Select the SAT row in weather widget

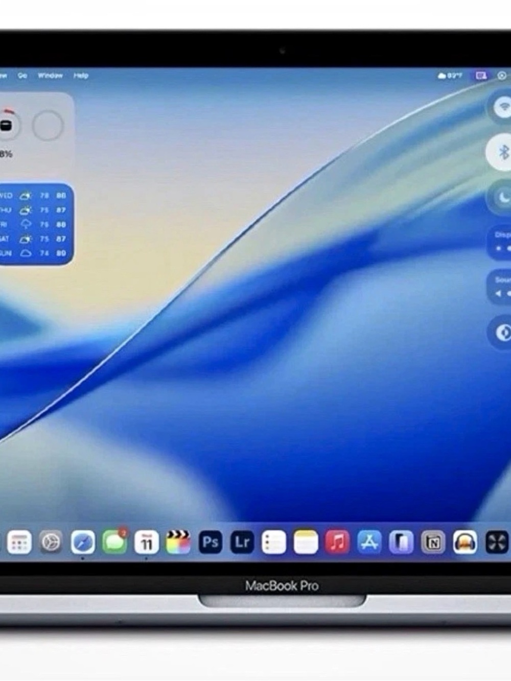tap(34, 239)
